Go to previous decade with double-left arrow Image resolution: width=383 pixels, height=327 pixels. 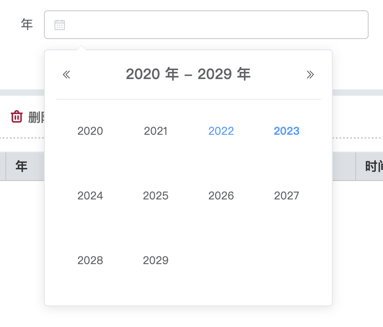pyautogui.click(x=66, y=75)
